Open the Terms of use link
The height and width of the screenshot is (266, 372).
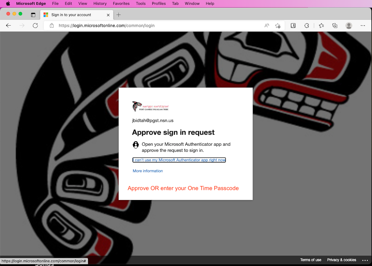(311, 260)
